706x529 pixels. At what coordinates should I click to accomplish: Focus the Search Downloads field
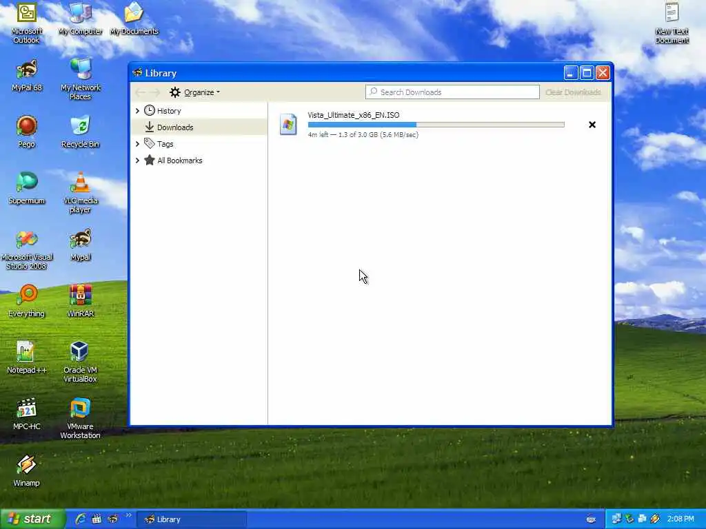click(452, 92)
